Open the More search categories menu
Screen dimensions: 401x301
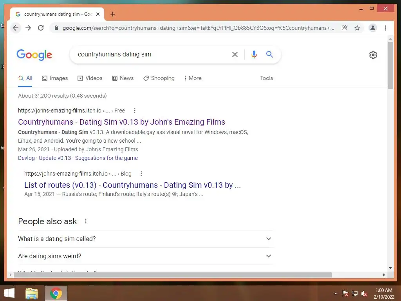pos(193,78)
